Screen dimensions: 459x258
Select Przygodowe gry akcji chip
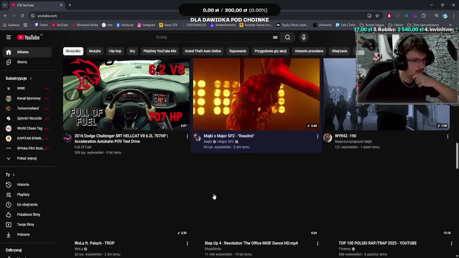click(270, 51)
